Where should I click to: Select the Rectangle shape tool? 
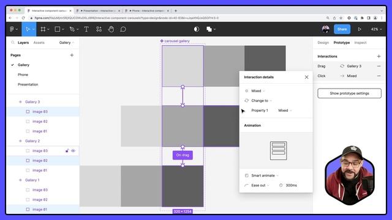coord(57,29)
